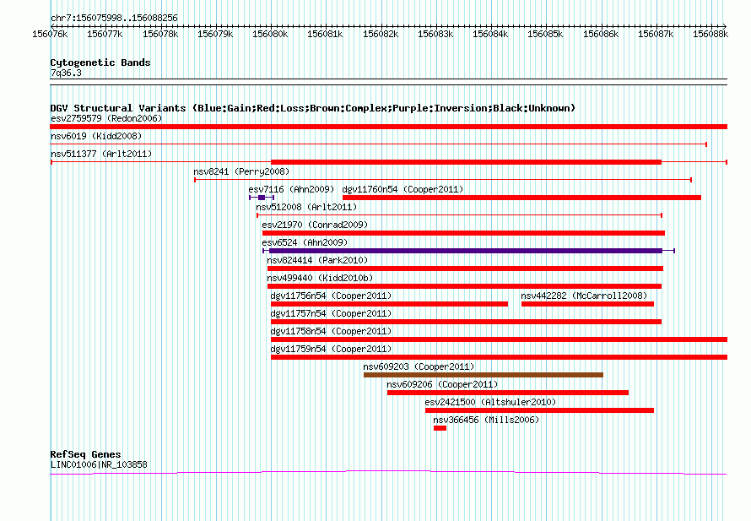Image resolution: width=751 pixels, height=521 pixels.
Task: Select the short nsv366456 red bar
Action: pyautogui.click(x=440, y=428)
